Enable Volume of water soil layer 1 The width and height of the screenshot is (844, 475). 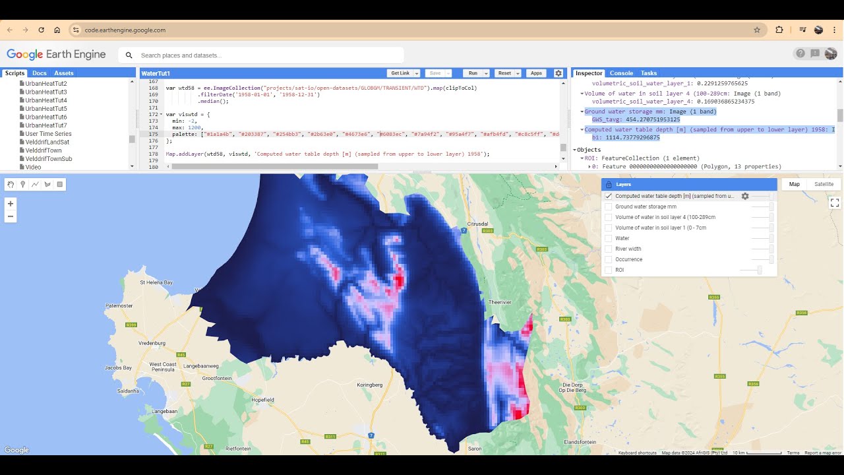(609, 228)
